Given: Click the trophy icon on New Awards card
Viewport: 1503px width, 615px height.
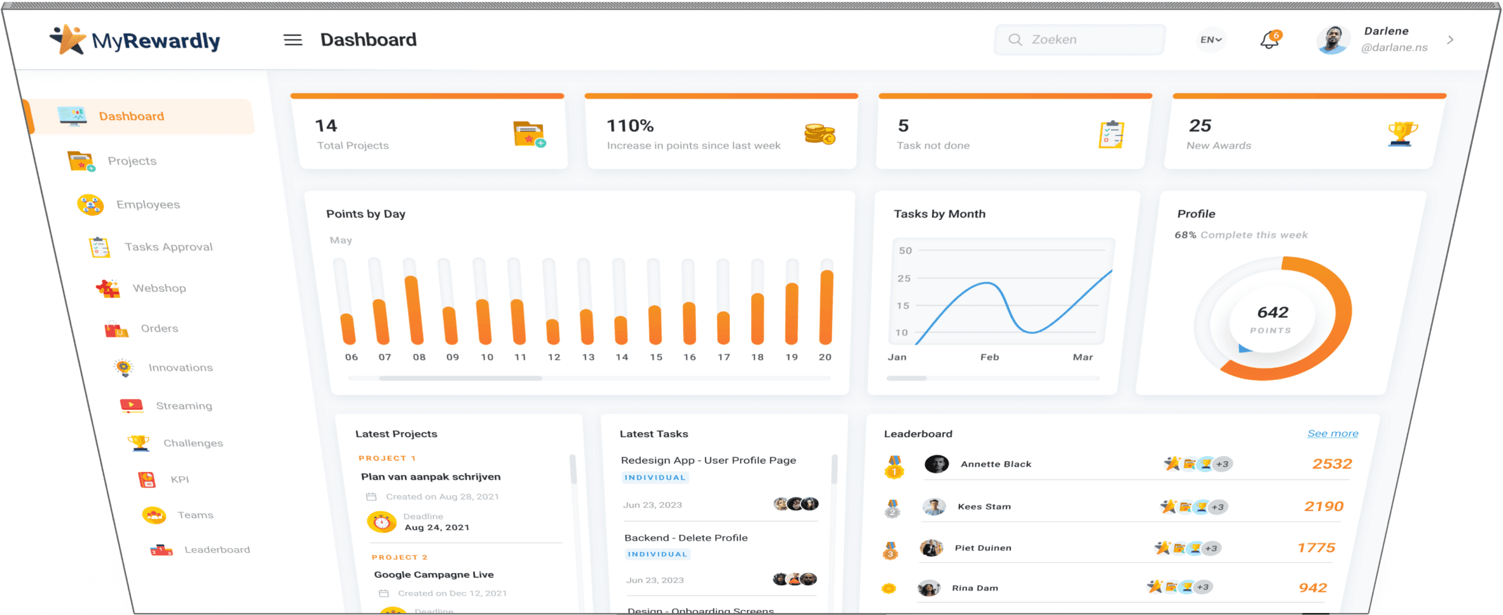Looking at the screenshot, I should [x=1402, y=134].
